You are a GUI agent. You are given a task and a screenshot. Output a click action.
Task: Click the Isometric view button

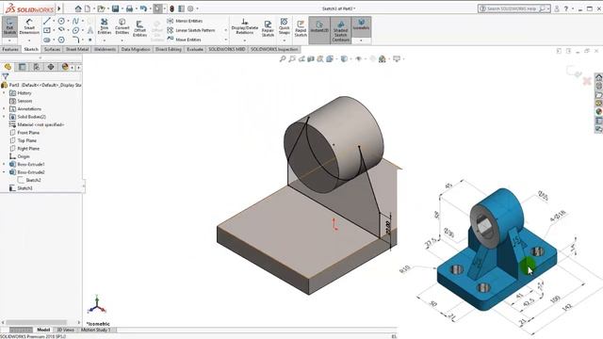361,24
